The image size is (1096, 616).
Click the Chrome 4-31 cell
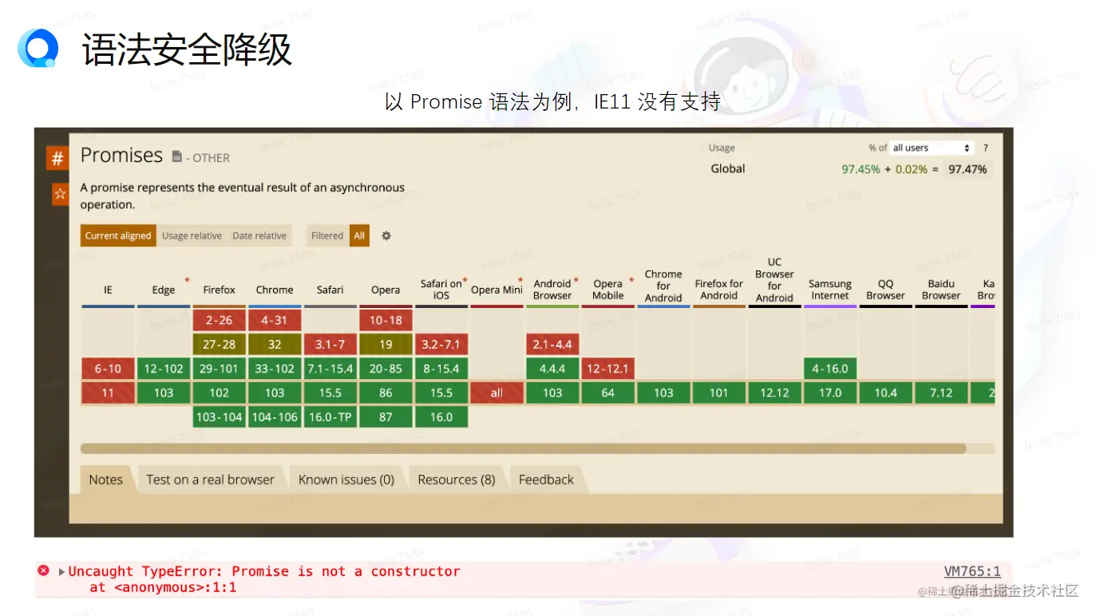[275, 320]
